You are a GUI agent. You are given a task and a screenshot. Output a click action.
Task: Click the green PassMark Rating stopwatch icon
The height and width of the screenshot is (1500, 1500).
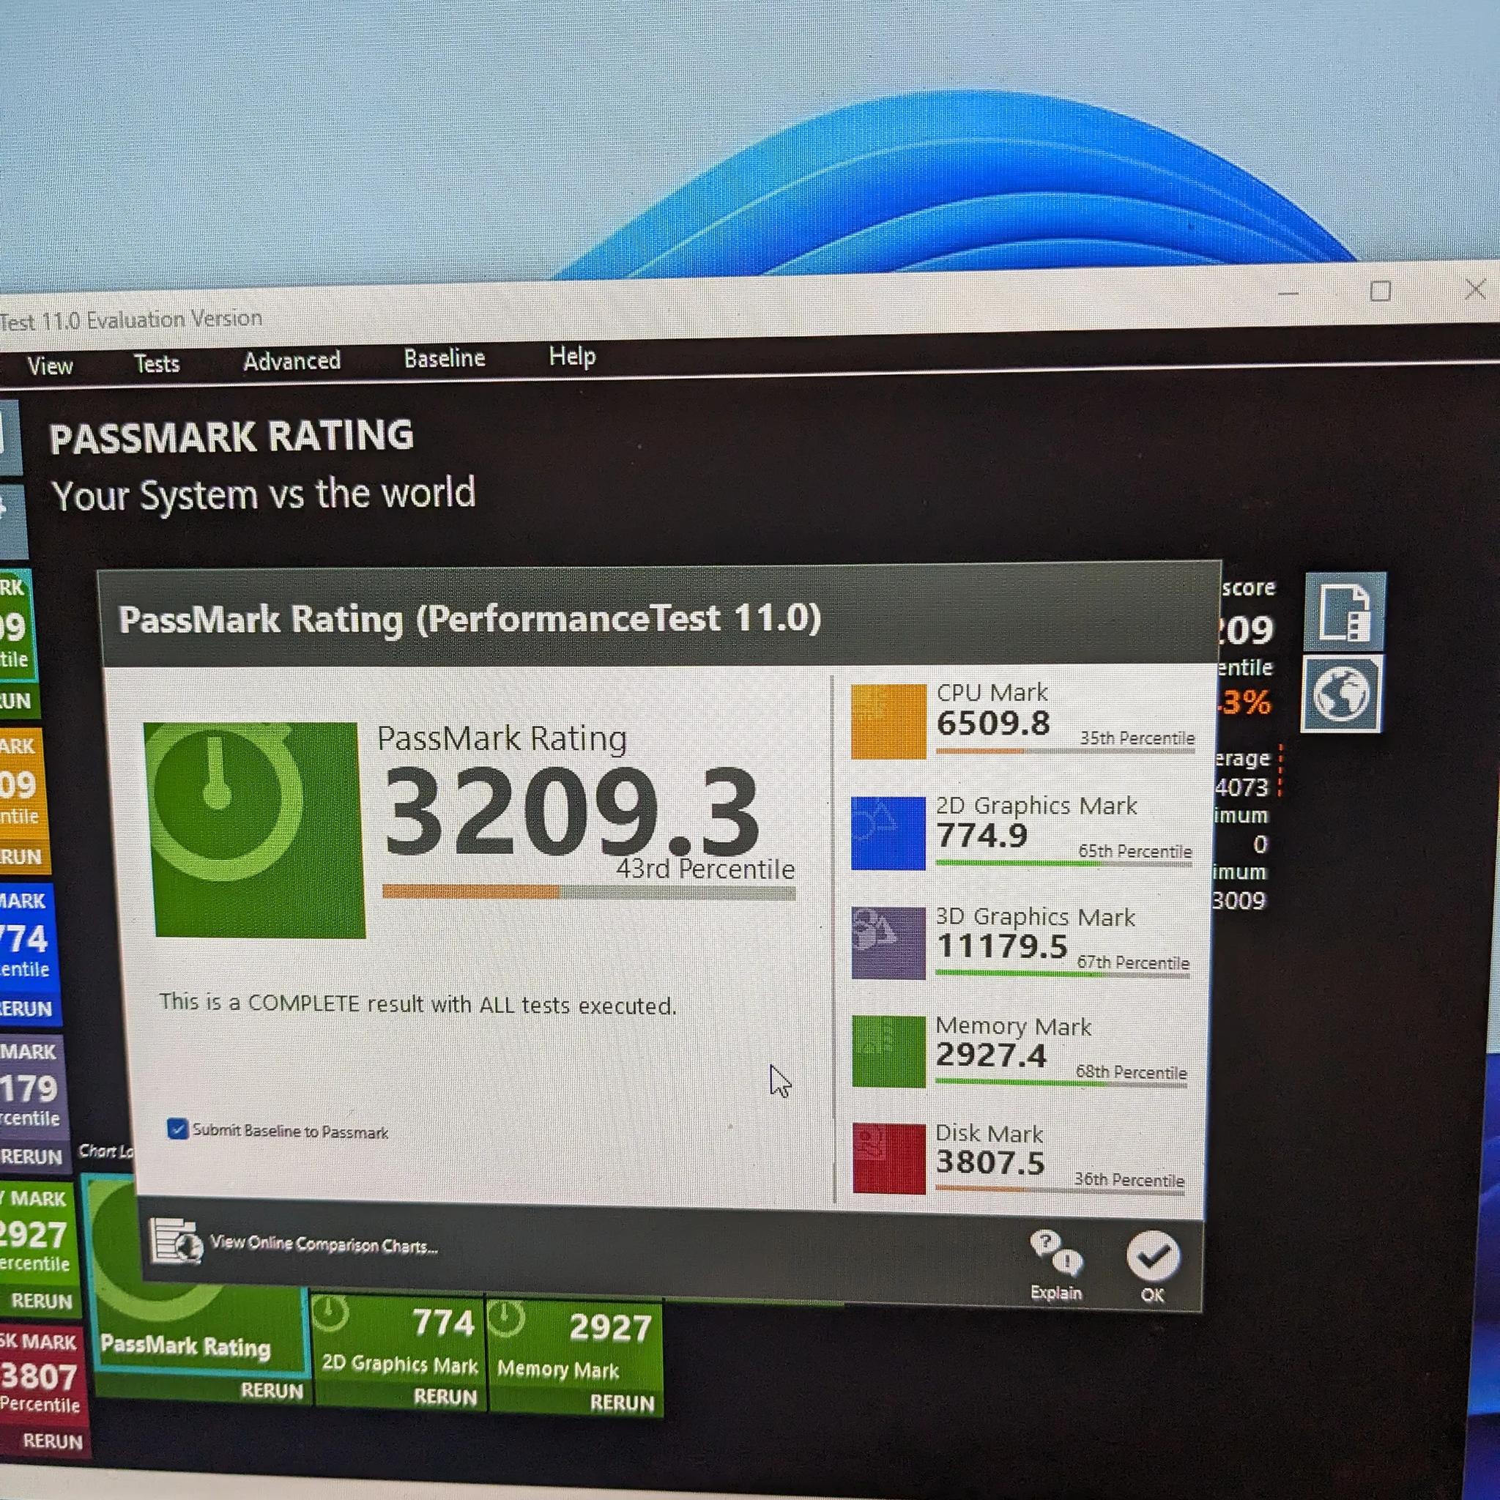pyautogui.click(x=255, y=829)
